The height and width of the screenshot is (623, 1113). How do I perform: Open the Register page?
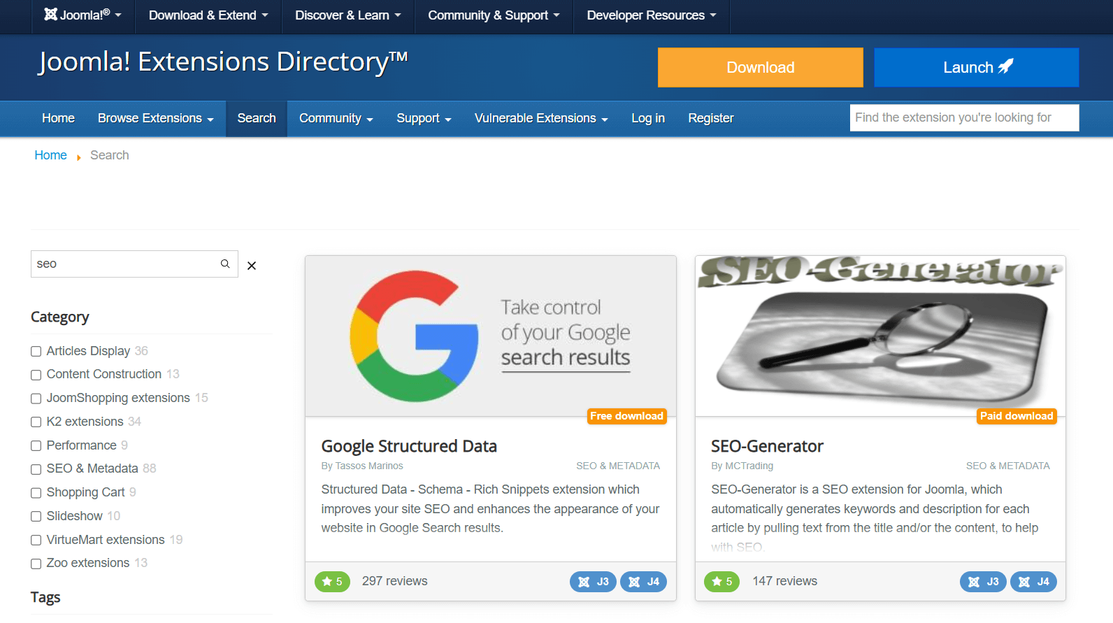click(x=711, y=118)
